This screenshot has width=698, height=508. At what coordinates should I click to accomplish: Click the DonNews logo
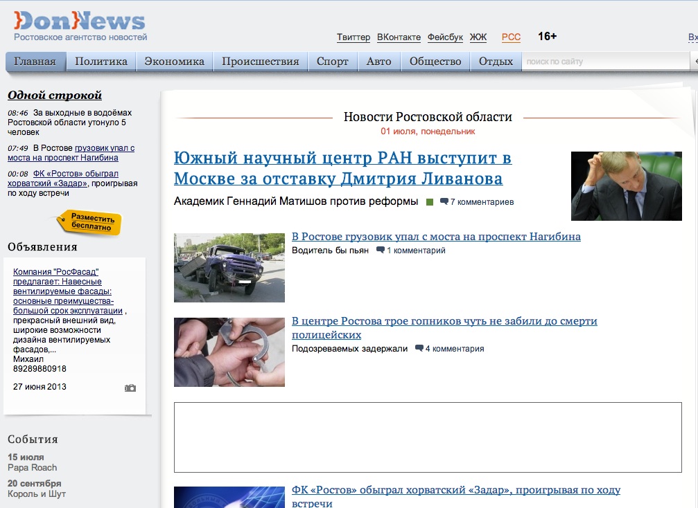click(x=80, y=21)
